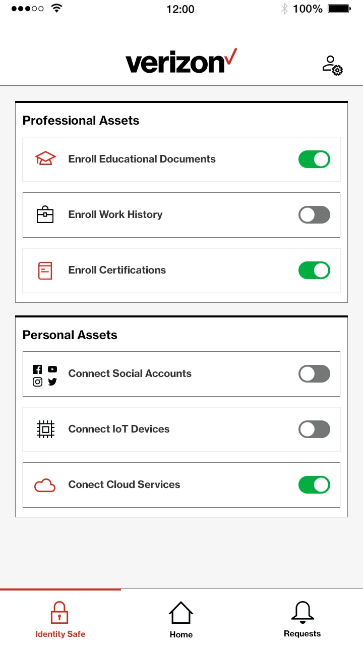Click the graduation cap education icon
The image size is (363, 646).
(x=45, y=159)
